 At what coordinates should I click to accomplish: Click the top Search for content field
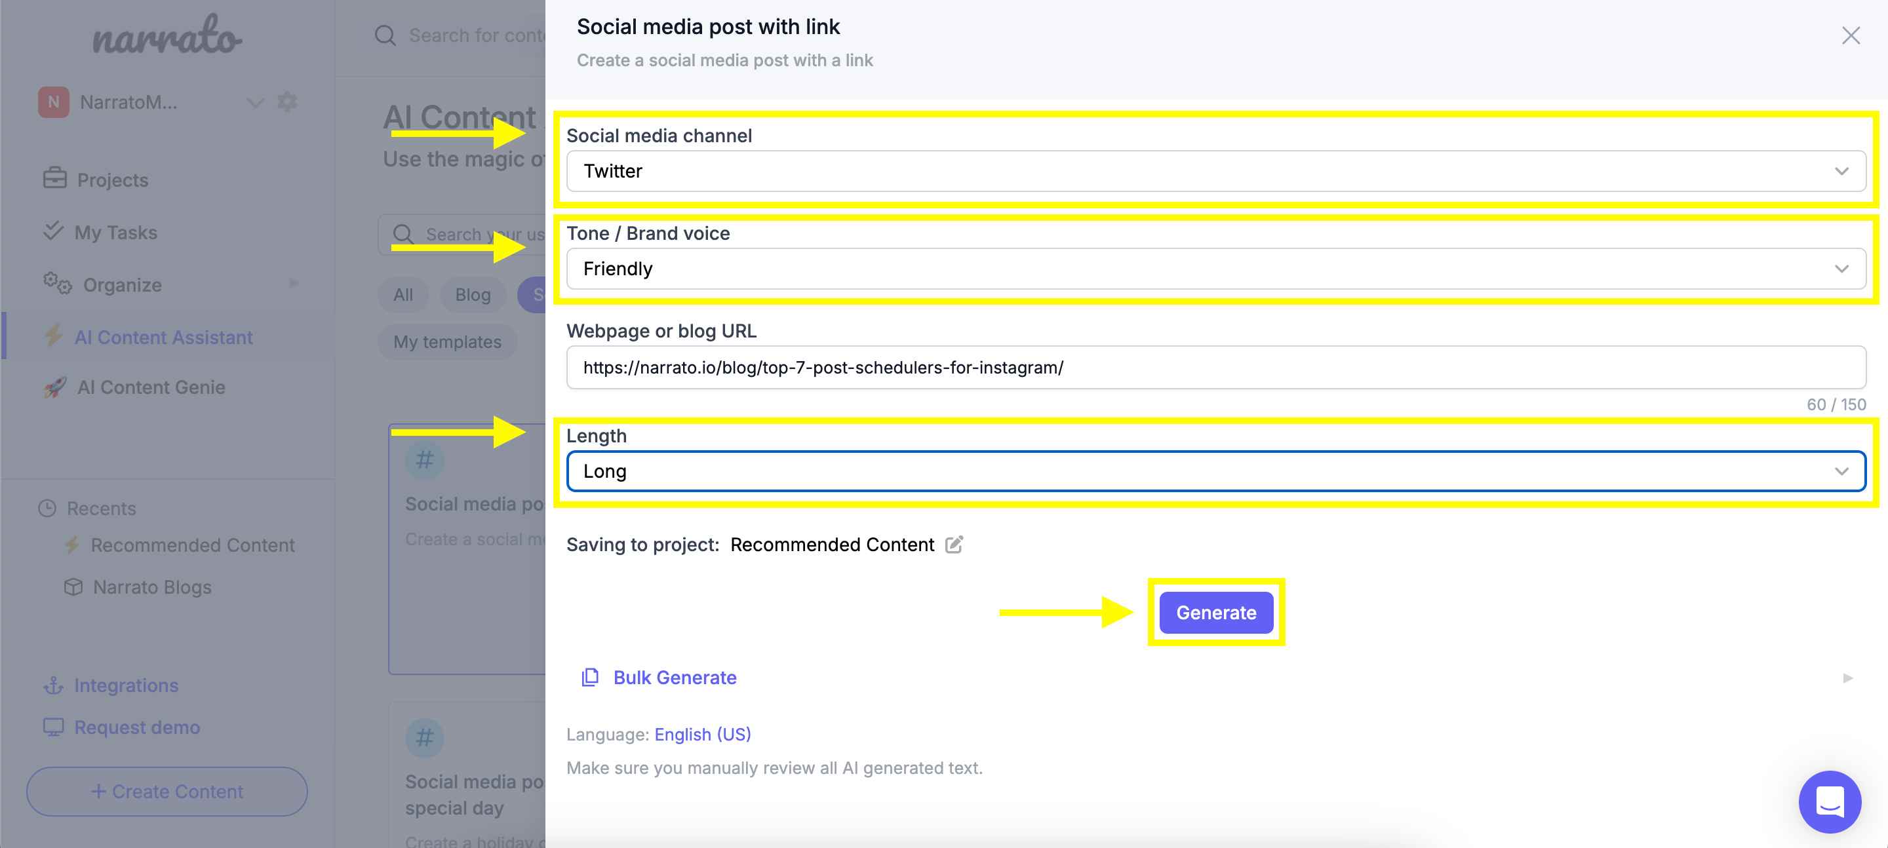(x=476, y=36)
